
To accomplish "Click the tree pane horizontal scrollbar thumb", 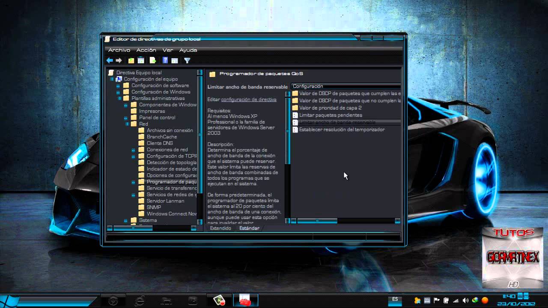I will [x=133, y=228].
